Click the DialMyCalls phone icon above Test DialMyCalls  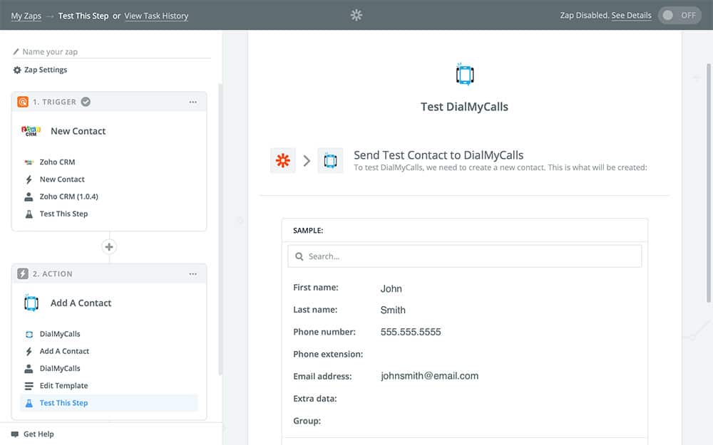[x=464, y=74]
